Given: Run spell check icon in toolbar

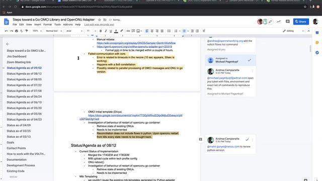Looking at the screenshot, I should tap(22, 31).
